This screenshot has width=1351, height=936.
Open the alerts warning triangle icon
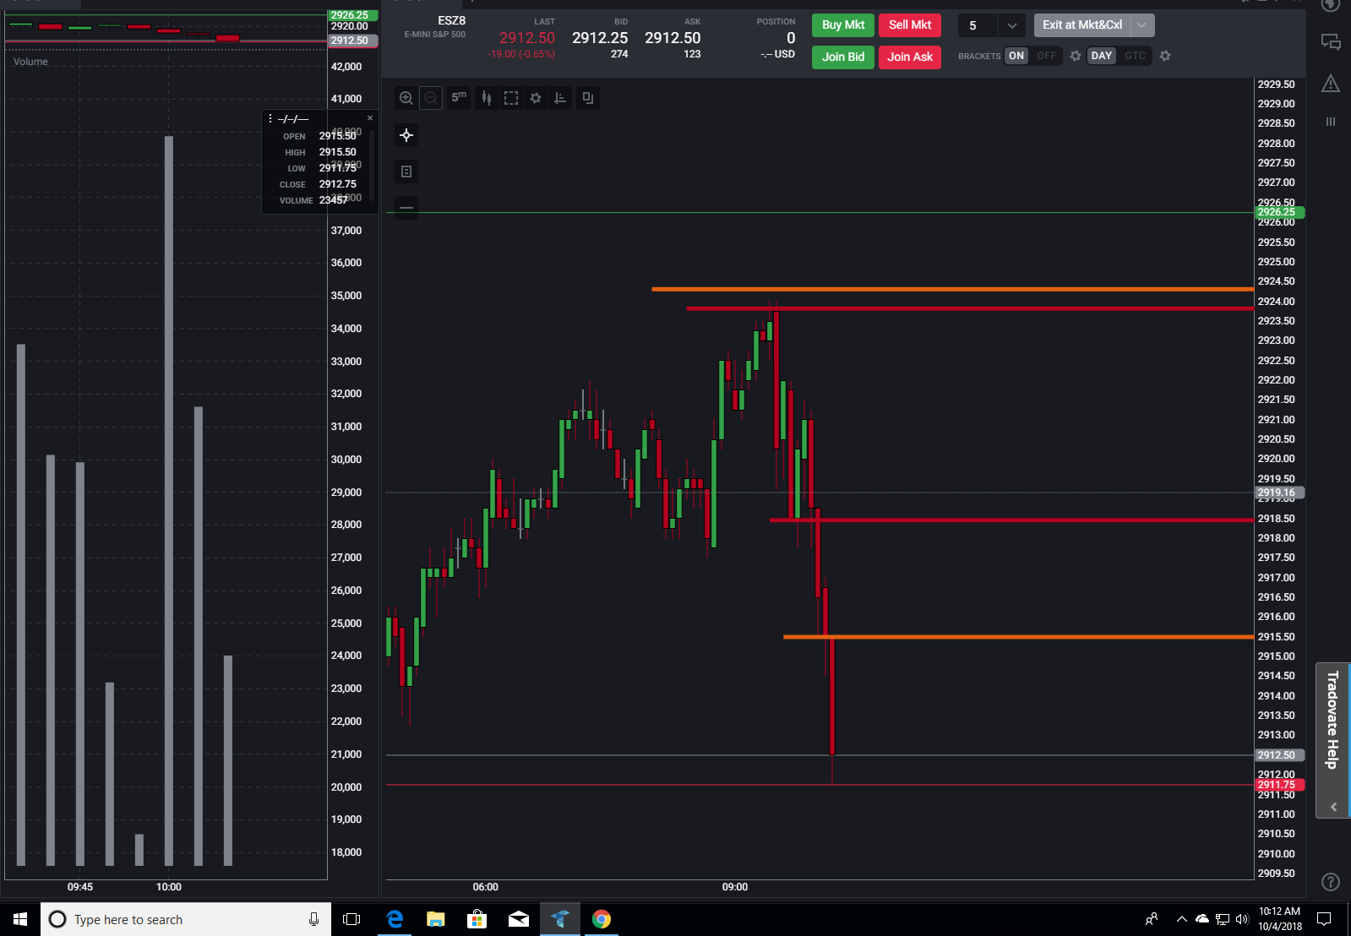tap(1331, 83)
